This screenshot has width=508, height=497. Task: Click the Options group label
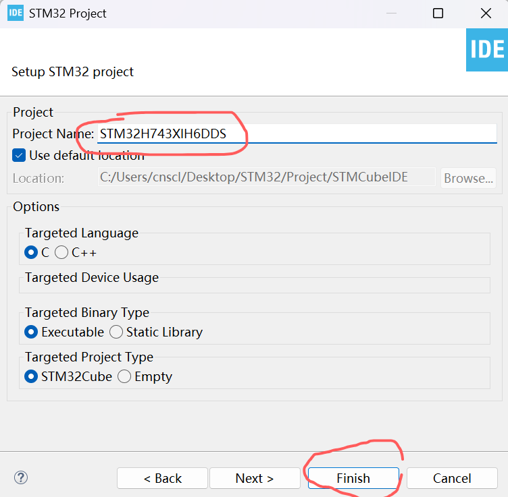pos(36,206)
